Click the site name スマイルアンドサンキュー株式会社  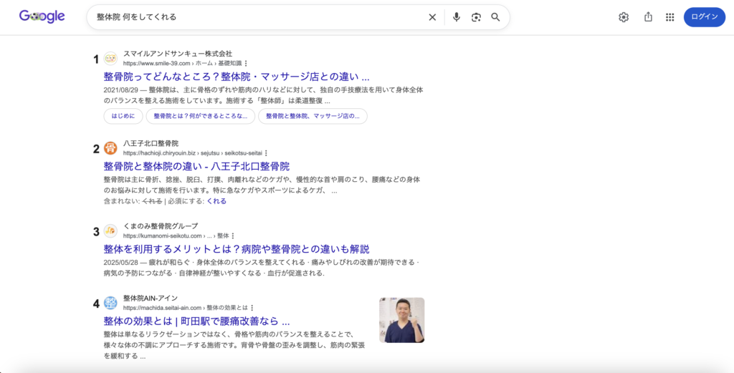(178, 54)
